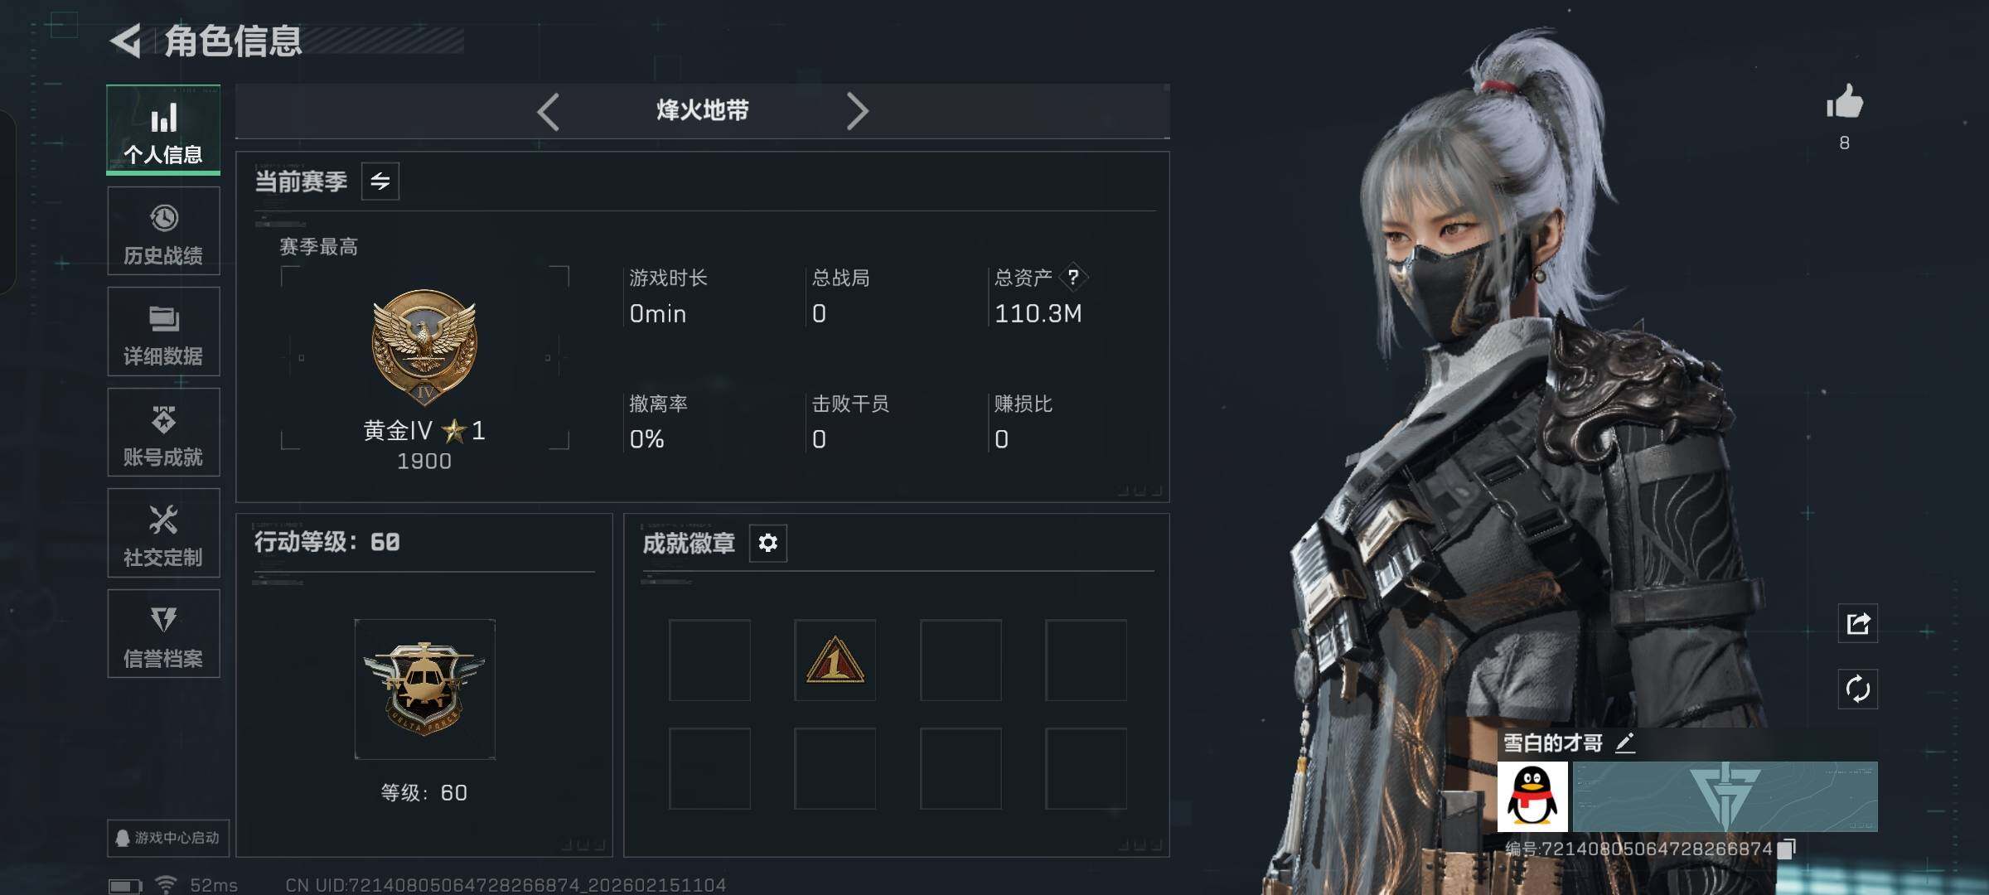Open the 社交定制 tab
The image size is (1989, 895).
[x=163, y=533]
